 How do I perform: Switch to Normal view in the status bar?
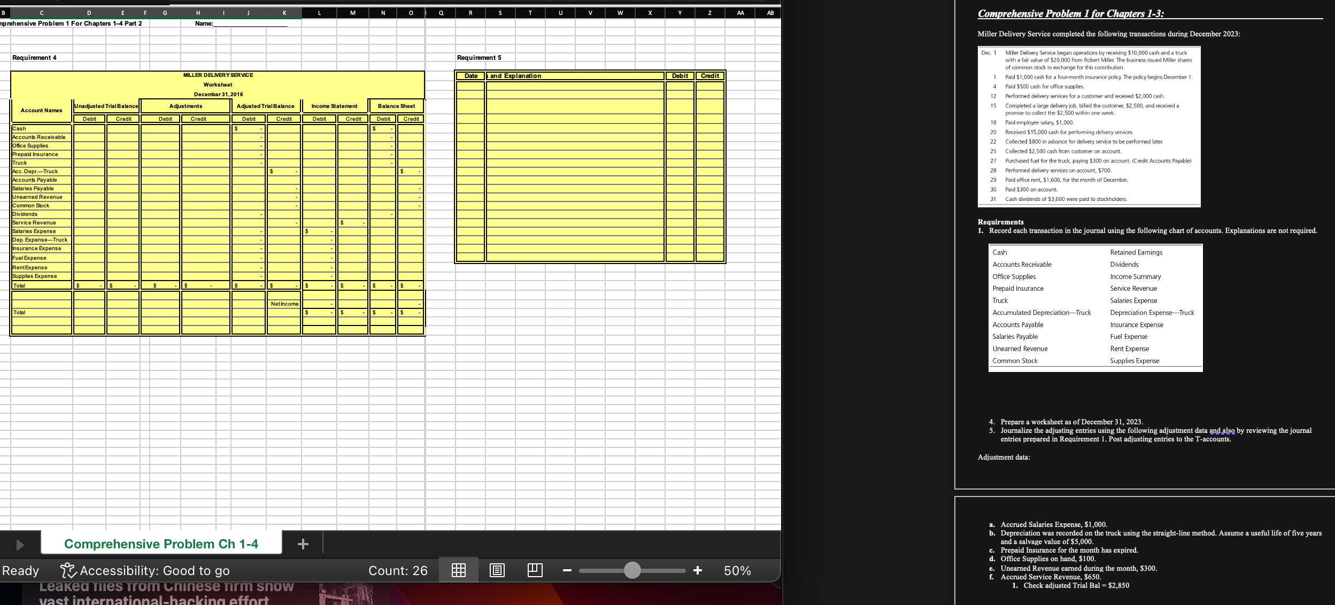click(x=458, y=570)
